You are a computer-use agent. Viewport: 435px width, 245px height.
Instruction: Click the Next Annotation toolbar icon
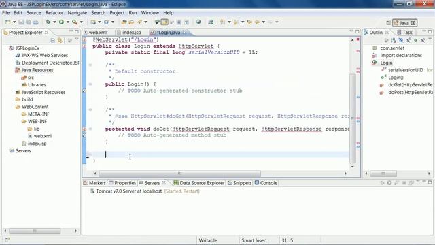(222, 22)
